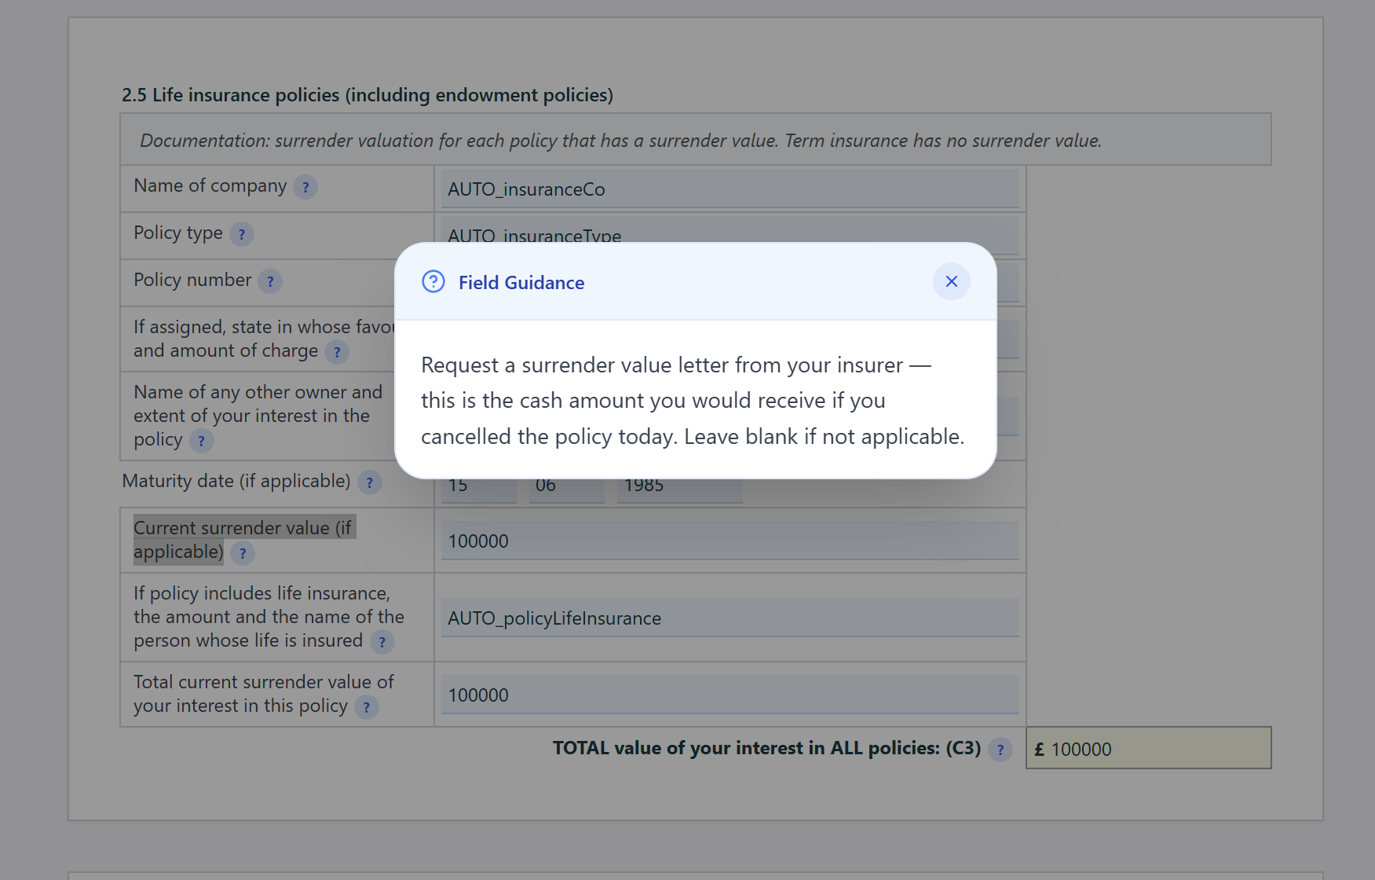The height and width of the screenshot is (880, 1375).
Task: Open help for Maturity date
Action: (370, 482)
